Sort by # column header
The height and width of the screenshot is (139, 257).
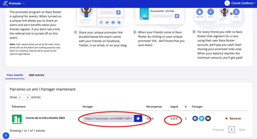pyautogui.click(x=186, y=107)
